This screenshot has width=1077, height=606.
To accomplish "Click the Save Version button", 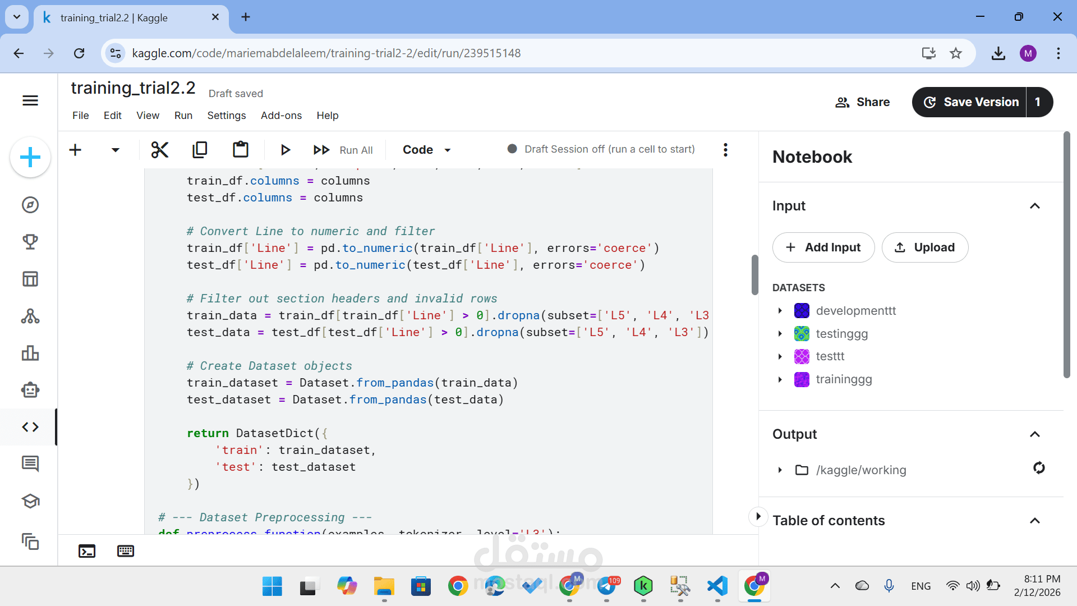I will [x=970, y=102].
